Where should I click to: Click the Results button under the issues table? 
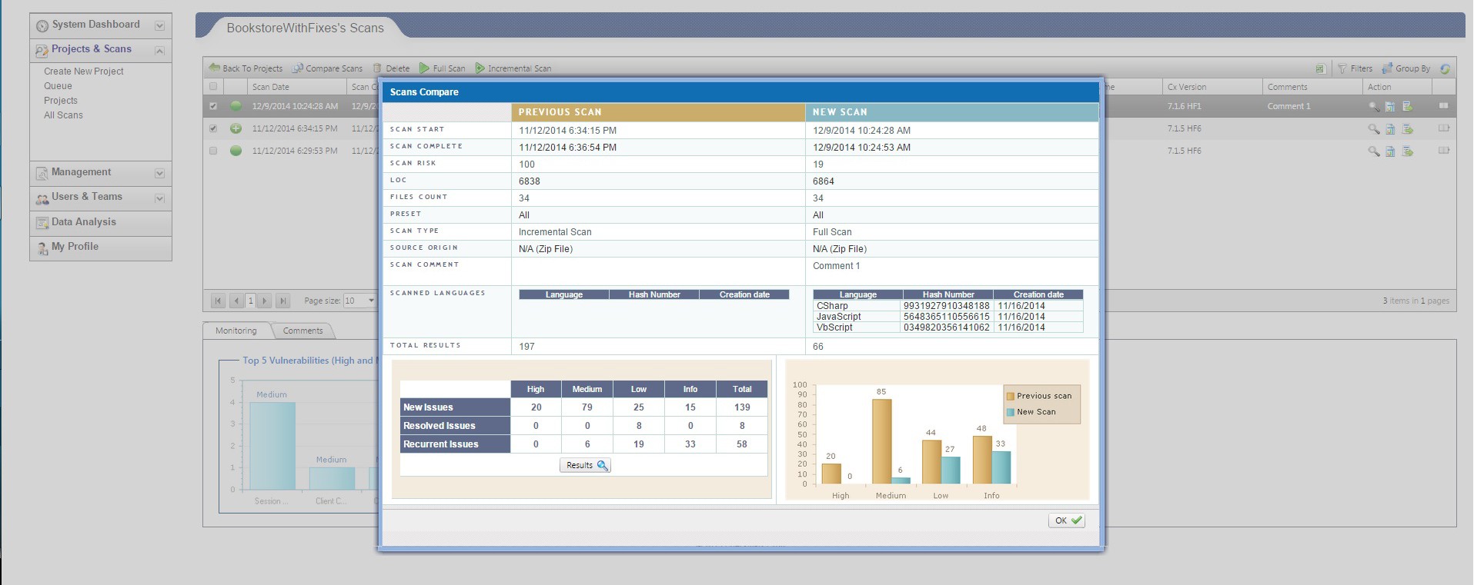click(x=585, y=465)
